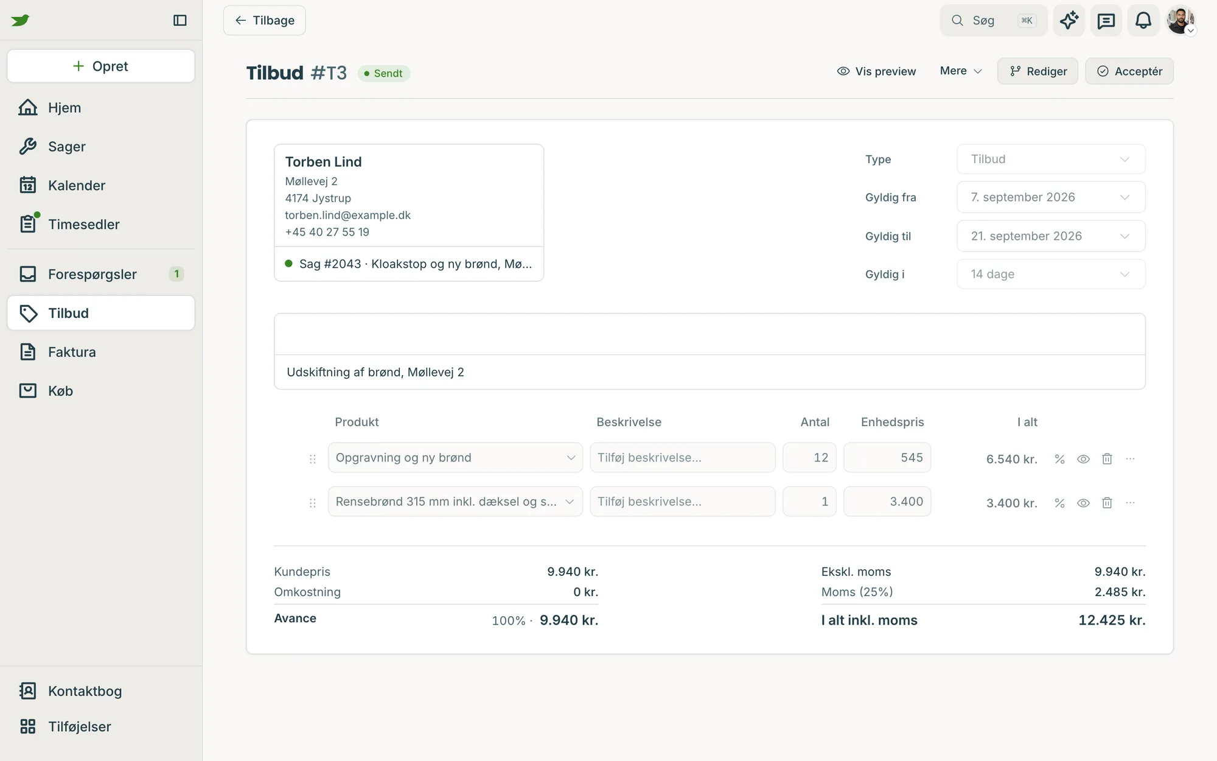Open product dropdown Rensebrønd 315 mm
Screen dimensions: 1217x761
(455, 502)
